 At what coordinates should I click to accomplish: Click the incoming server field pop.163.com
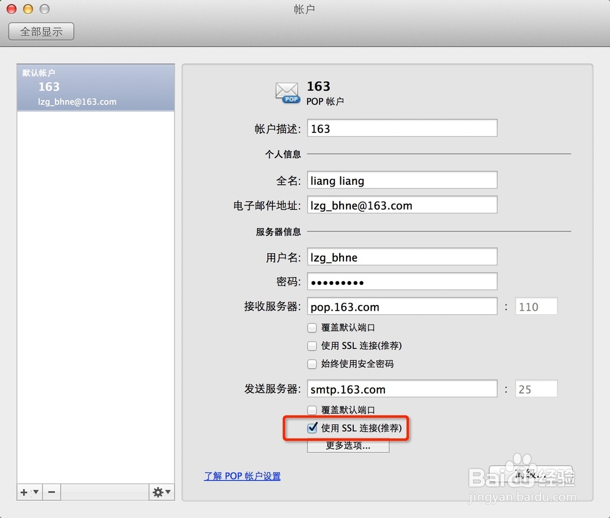(402, 306)
